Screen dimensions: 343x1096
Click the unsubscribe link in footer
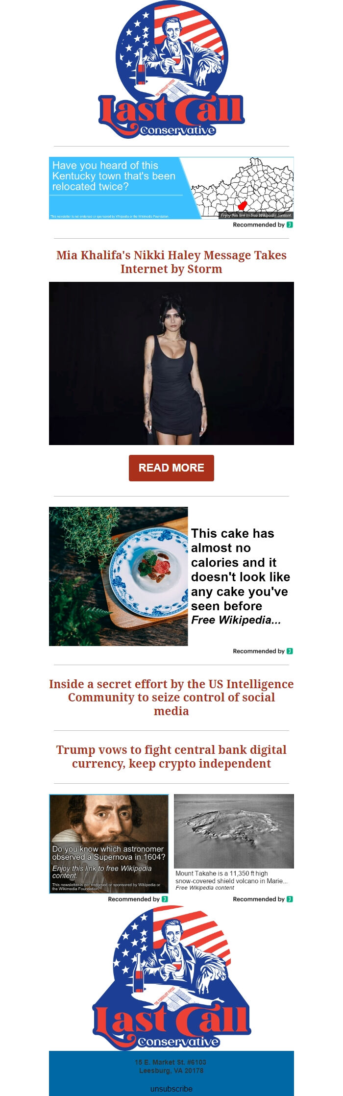tap(171, 1089)
